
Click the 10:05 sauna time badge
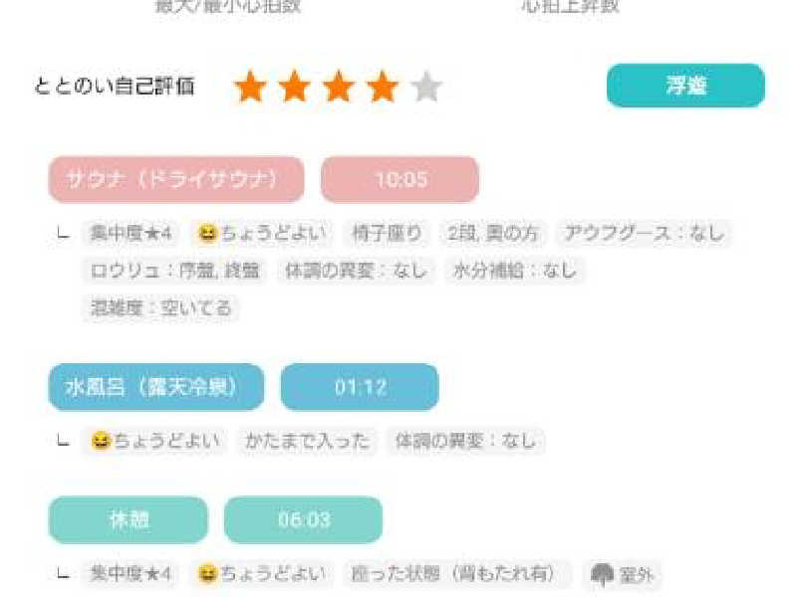coord(400,179)
